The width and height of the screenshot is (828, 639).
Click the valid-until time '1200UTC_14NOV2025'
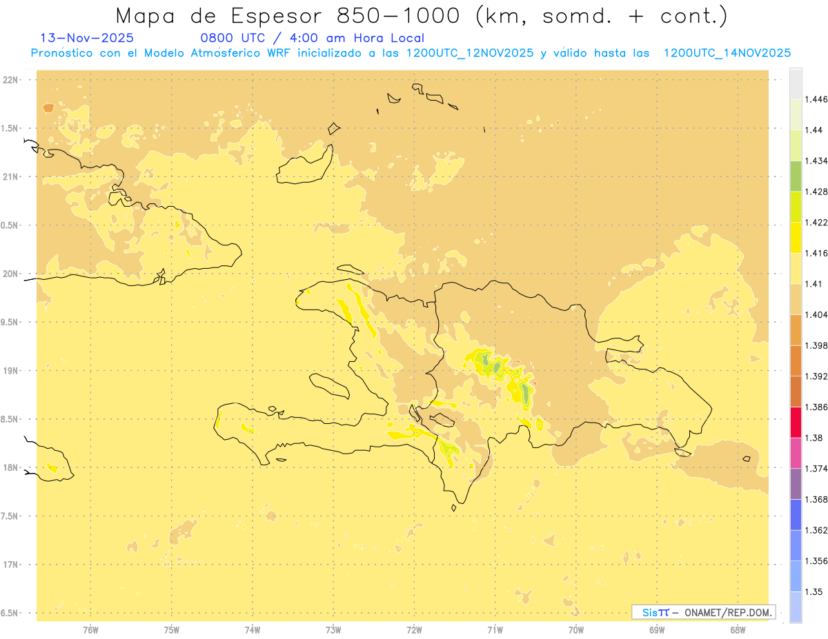pyautogui.click(x=727, y=53)
